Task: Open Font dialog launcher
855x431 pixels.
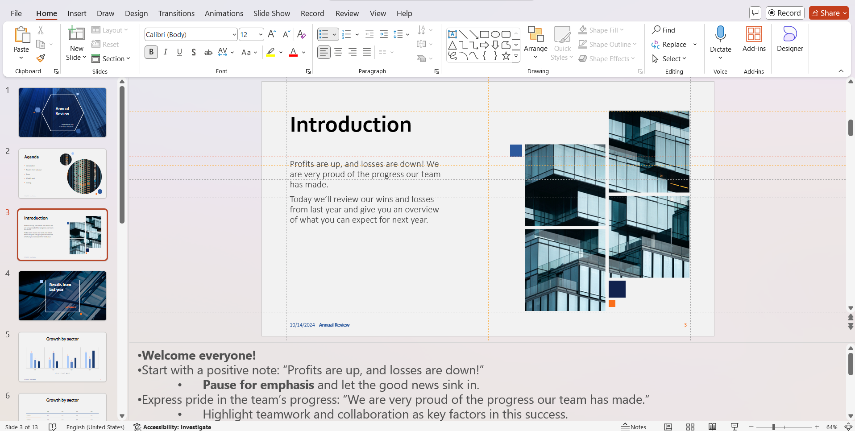Action: click(x=308, y=71)
